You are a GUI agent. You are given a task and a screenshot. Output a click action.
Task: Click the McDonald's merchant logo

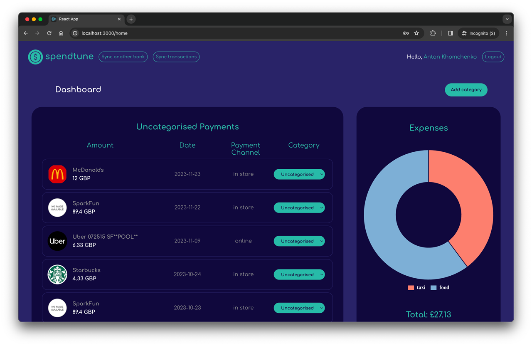click(57, 174)
